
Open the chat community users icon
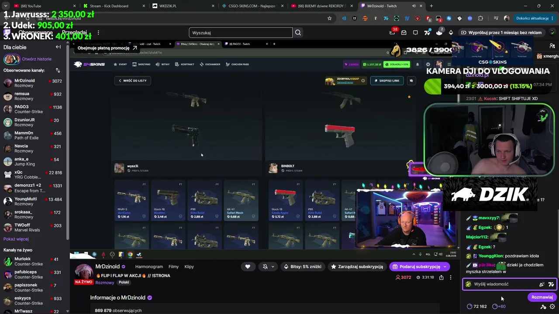(552, 46)
